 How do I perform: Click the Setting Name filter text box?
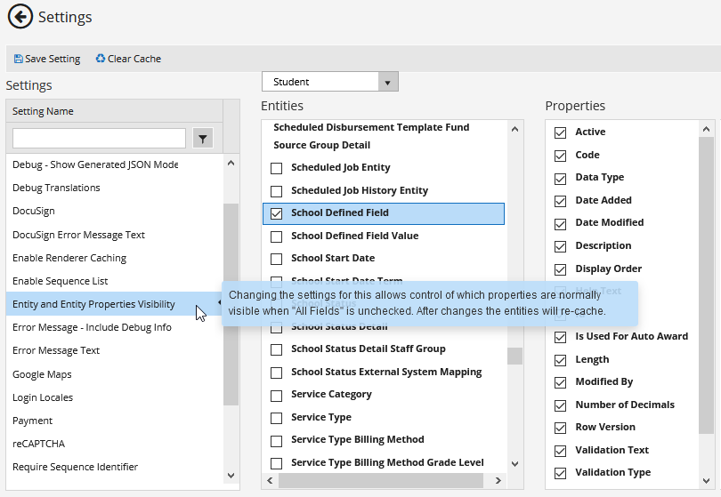(99, 138)
